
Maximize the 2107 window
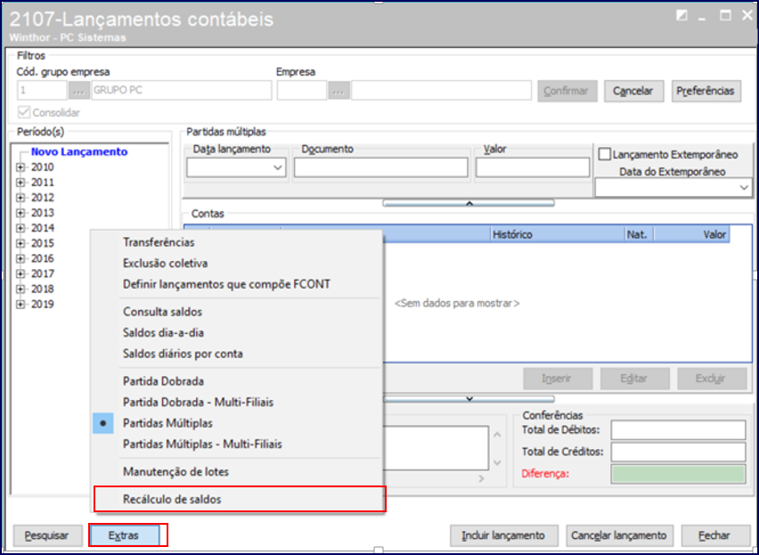(725, 16)
